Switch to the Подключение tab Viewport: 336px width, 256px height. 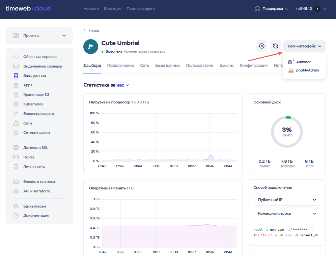(x=121, y=65)
